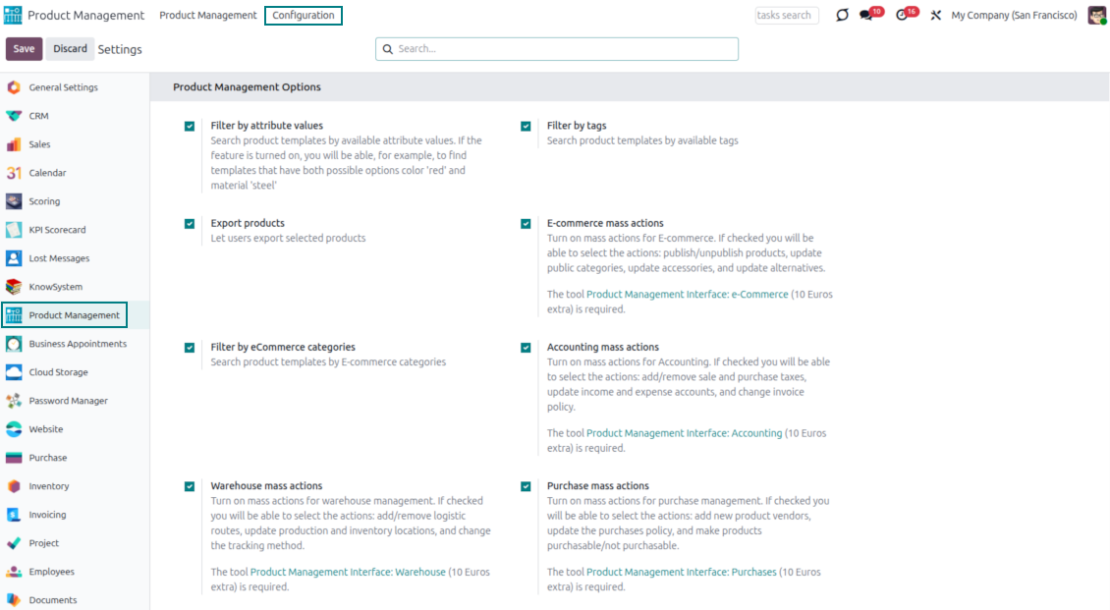This screenshot has height=610, width=1110.
Task: Focus the settings Search field
Action: 557,49
